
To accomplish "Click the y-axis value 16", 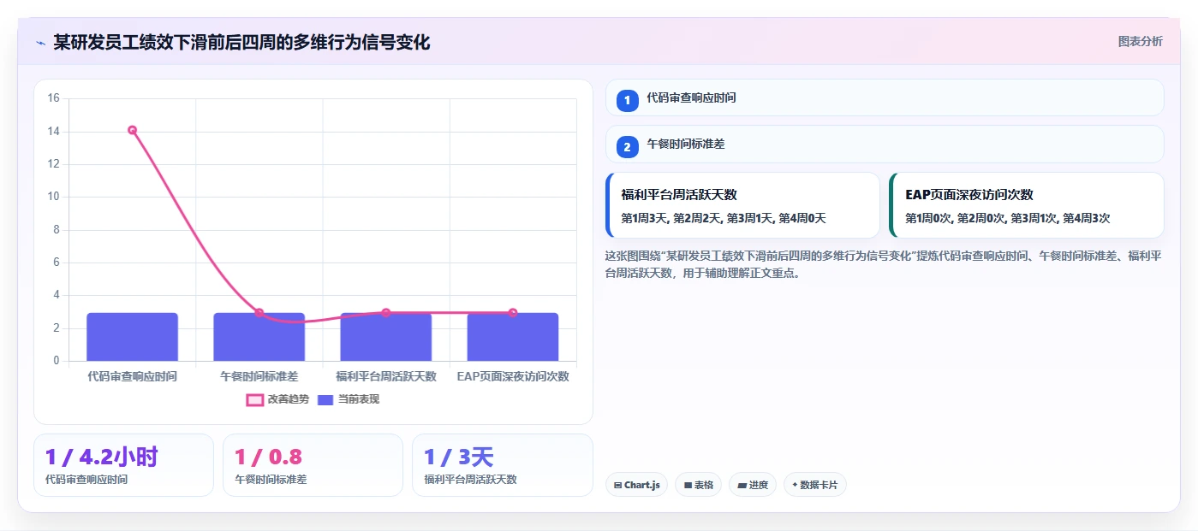I will tap(53, 98).
